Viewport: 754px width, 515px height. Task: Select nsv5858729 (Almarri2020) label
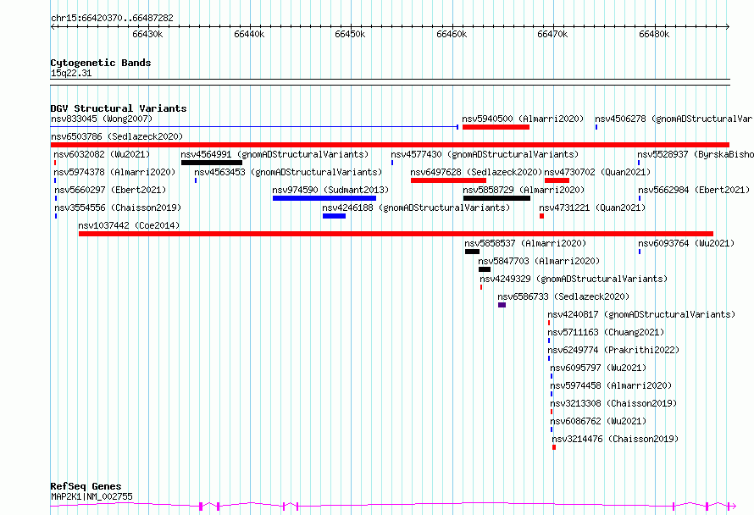524,190
